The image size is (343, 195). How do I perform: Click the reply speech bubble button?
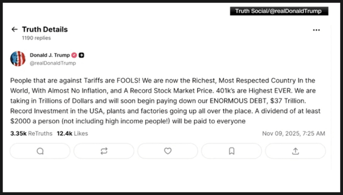40,151
